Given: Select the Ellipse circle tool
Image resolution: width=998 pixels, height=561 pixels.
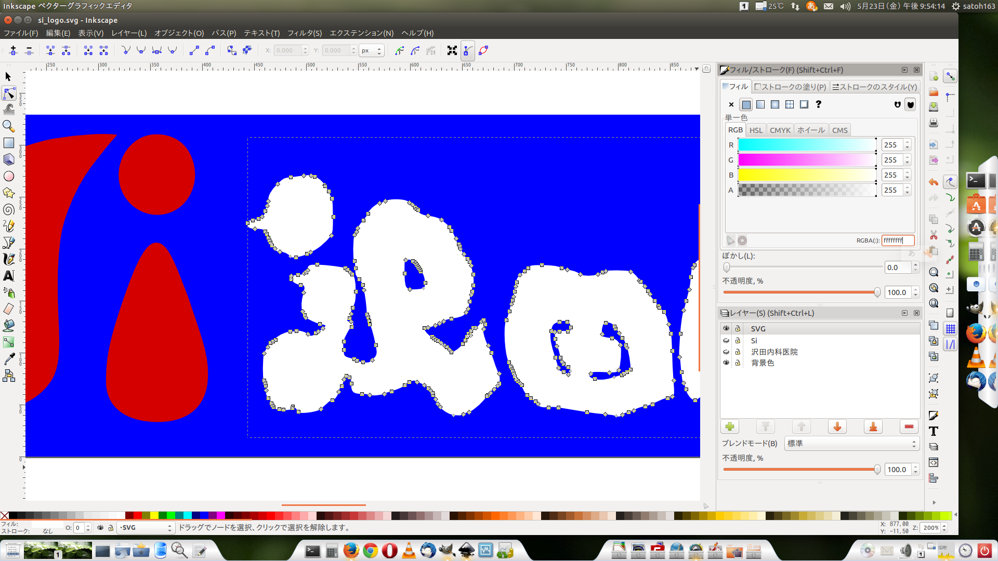Looking at the screenshot, I should tap(9, 176).
